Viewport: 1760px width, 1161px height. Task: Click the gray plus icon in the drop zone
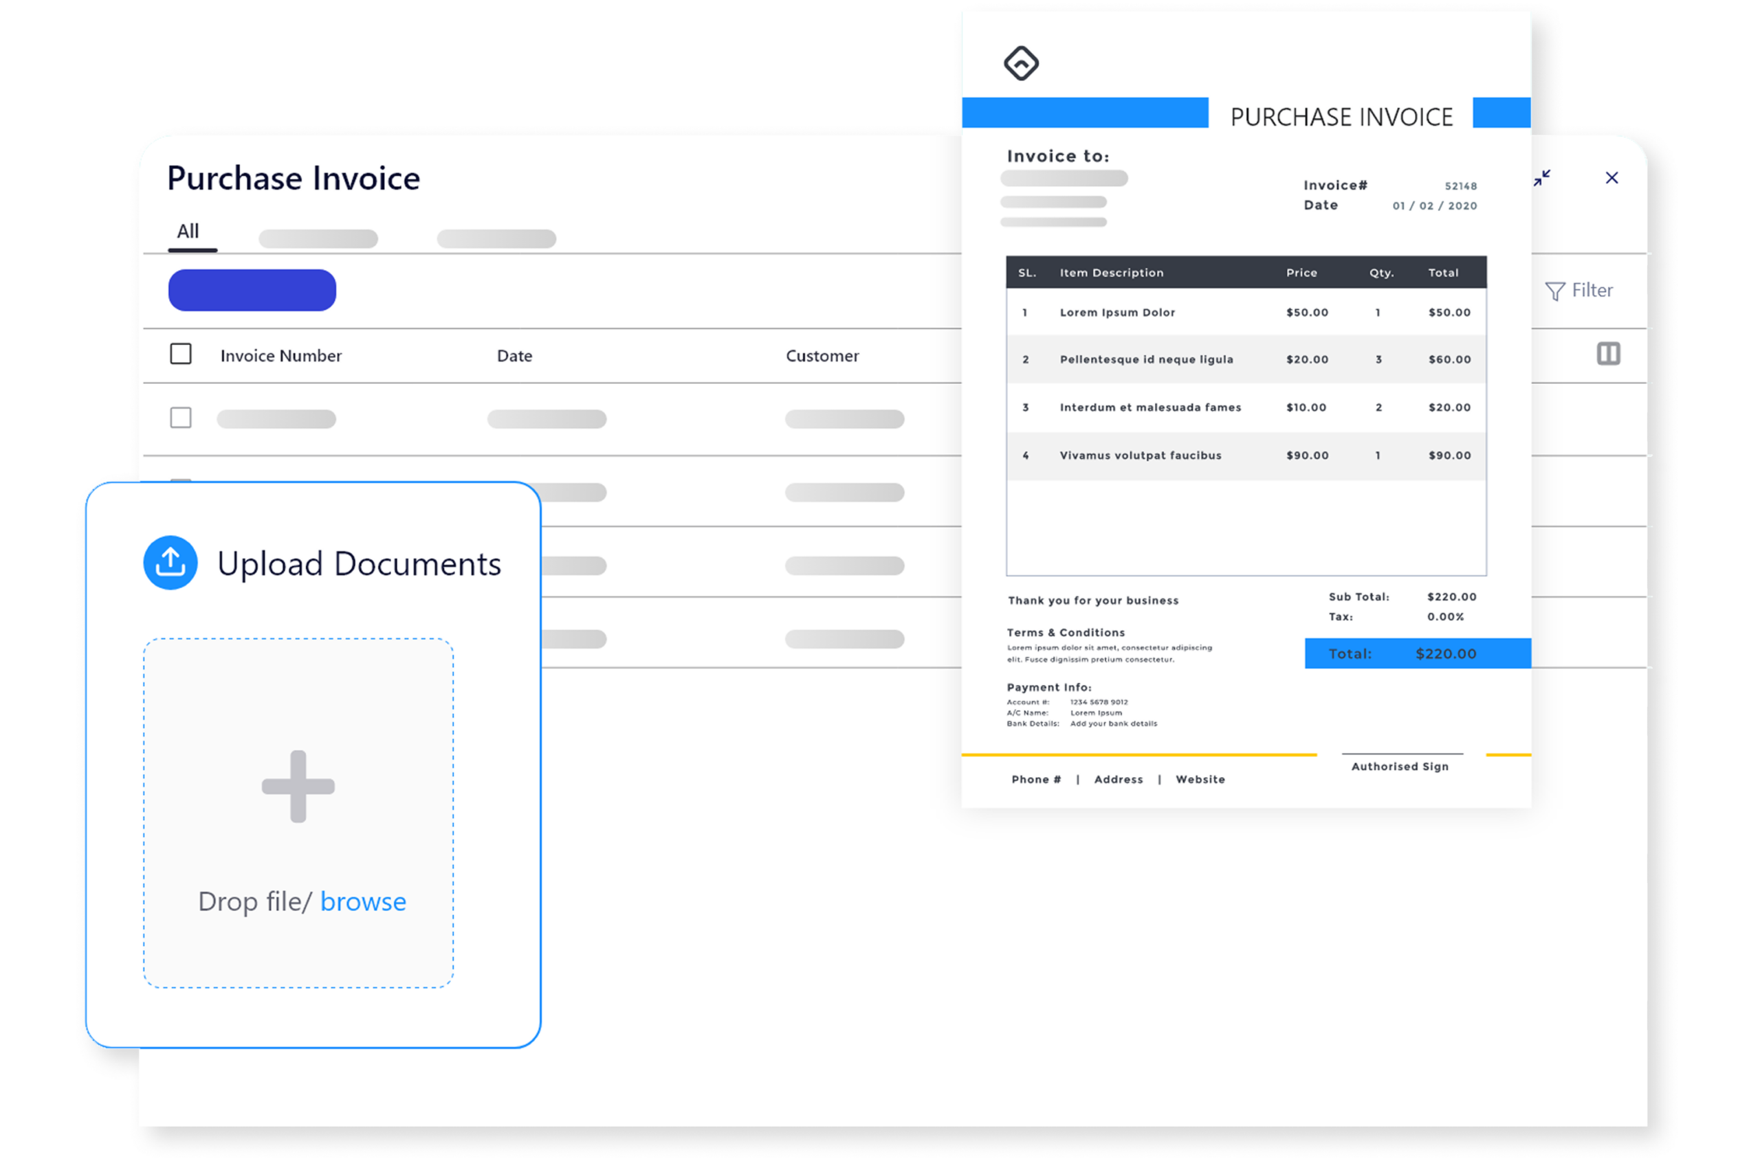[298, 787]
